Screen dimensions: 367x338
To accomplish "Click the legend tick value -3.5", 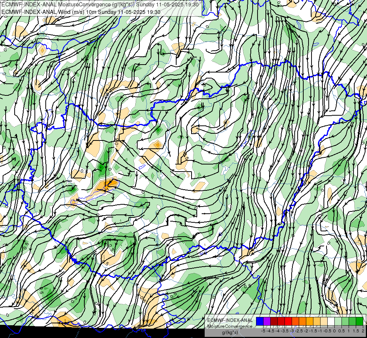I will point(285,331).
